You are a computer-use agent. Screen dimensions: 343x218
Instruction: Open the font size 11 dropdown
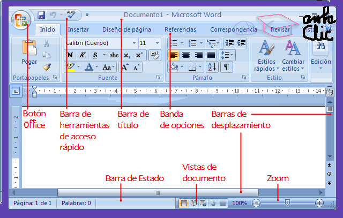point(157,43)
